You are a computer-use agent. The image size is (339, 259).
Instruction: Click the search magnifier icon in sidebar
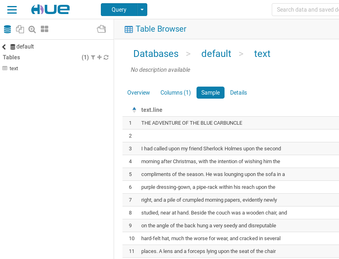(x=32, y=29)
